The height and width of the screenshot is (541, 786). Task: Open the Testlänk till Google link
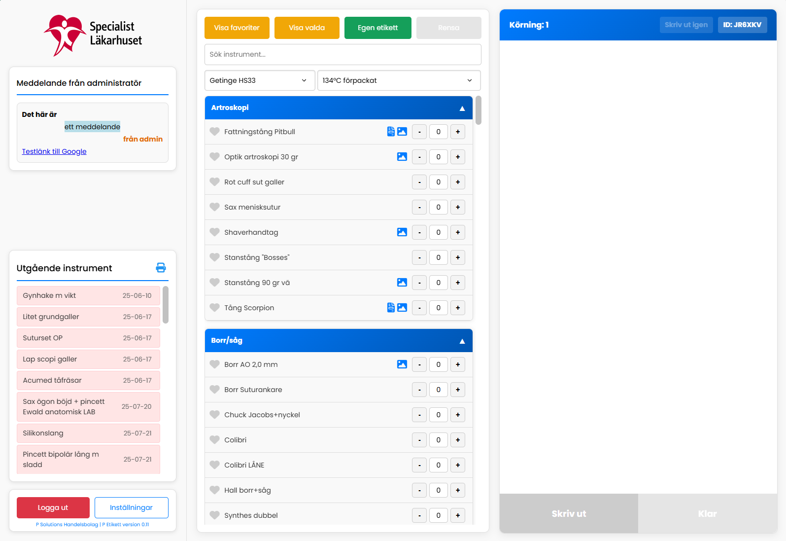pos(54,151)
